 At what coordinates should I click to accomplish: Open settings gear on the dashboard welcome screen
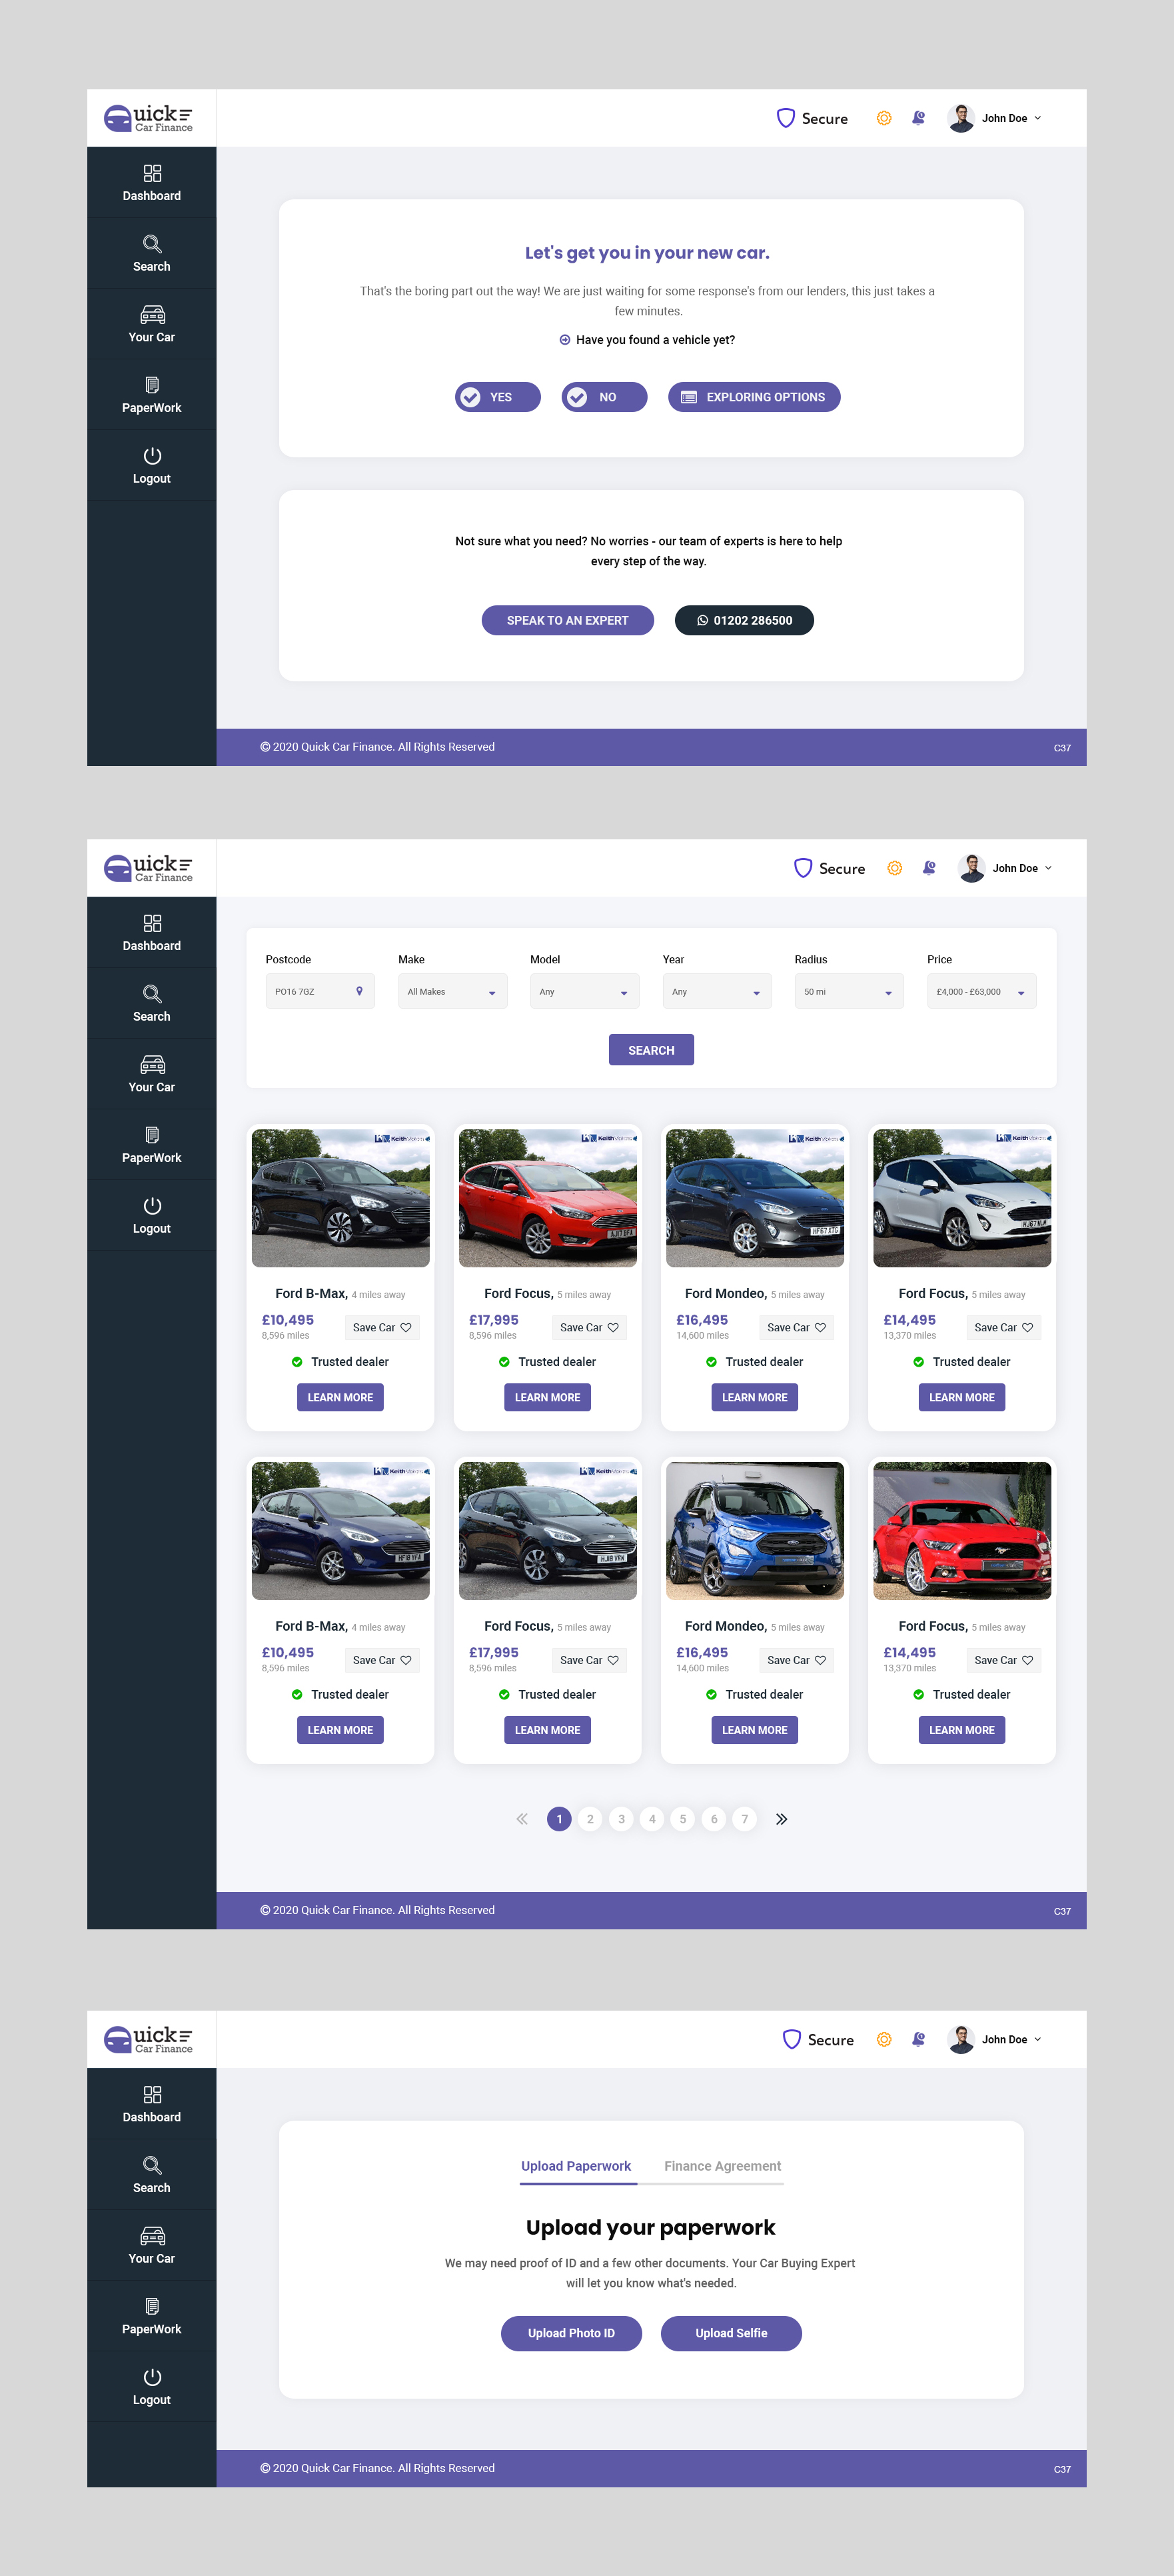click(x=883, y=118)
